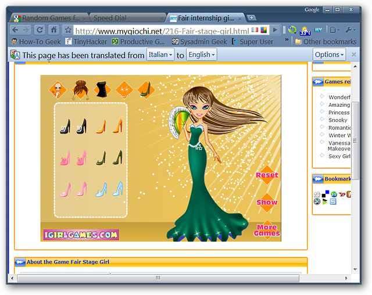Screen dimensions: 372x295
Task: Open the Sexy Girl related game link
Action: [x=339, y=156]
